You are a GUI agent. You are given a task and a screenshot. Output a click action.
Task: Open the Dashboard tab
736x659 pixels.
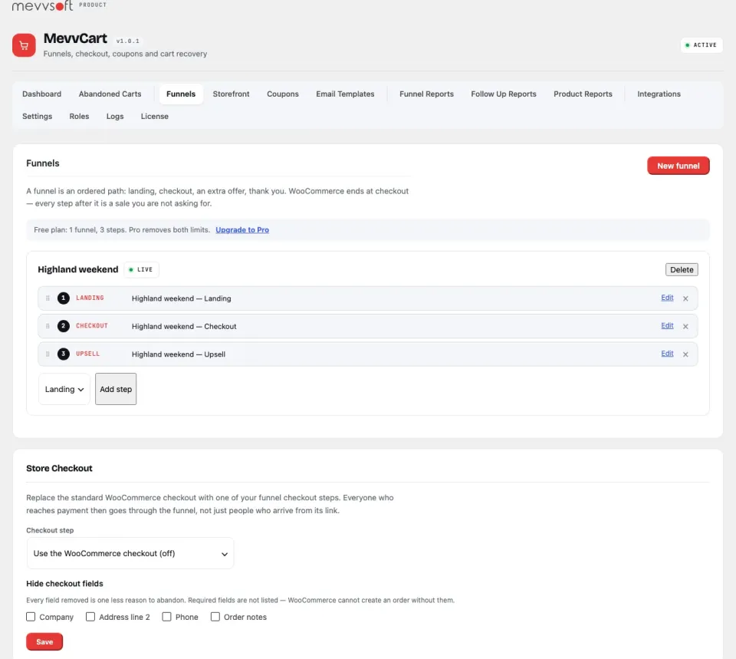pyautogui.click(x=41, y=94)
